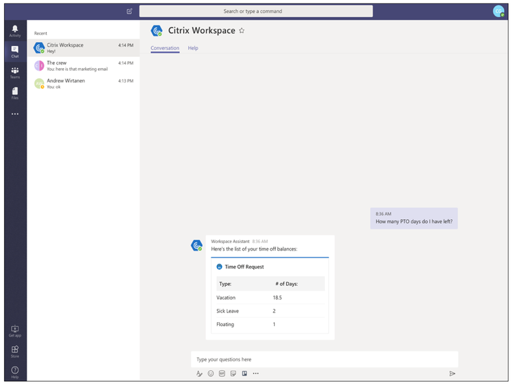The height and width of the screenshot is (388, 515).
Task: Click the Recent section label
Action: pyautogui.click(x=41, y=33)
